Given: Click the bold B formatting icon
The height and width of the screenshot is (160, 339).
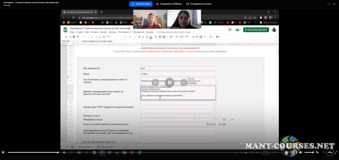Looking at the screenshot, I should 139,37.
